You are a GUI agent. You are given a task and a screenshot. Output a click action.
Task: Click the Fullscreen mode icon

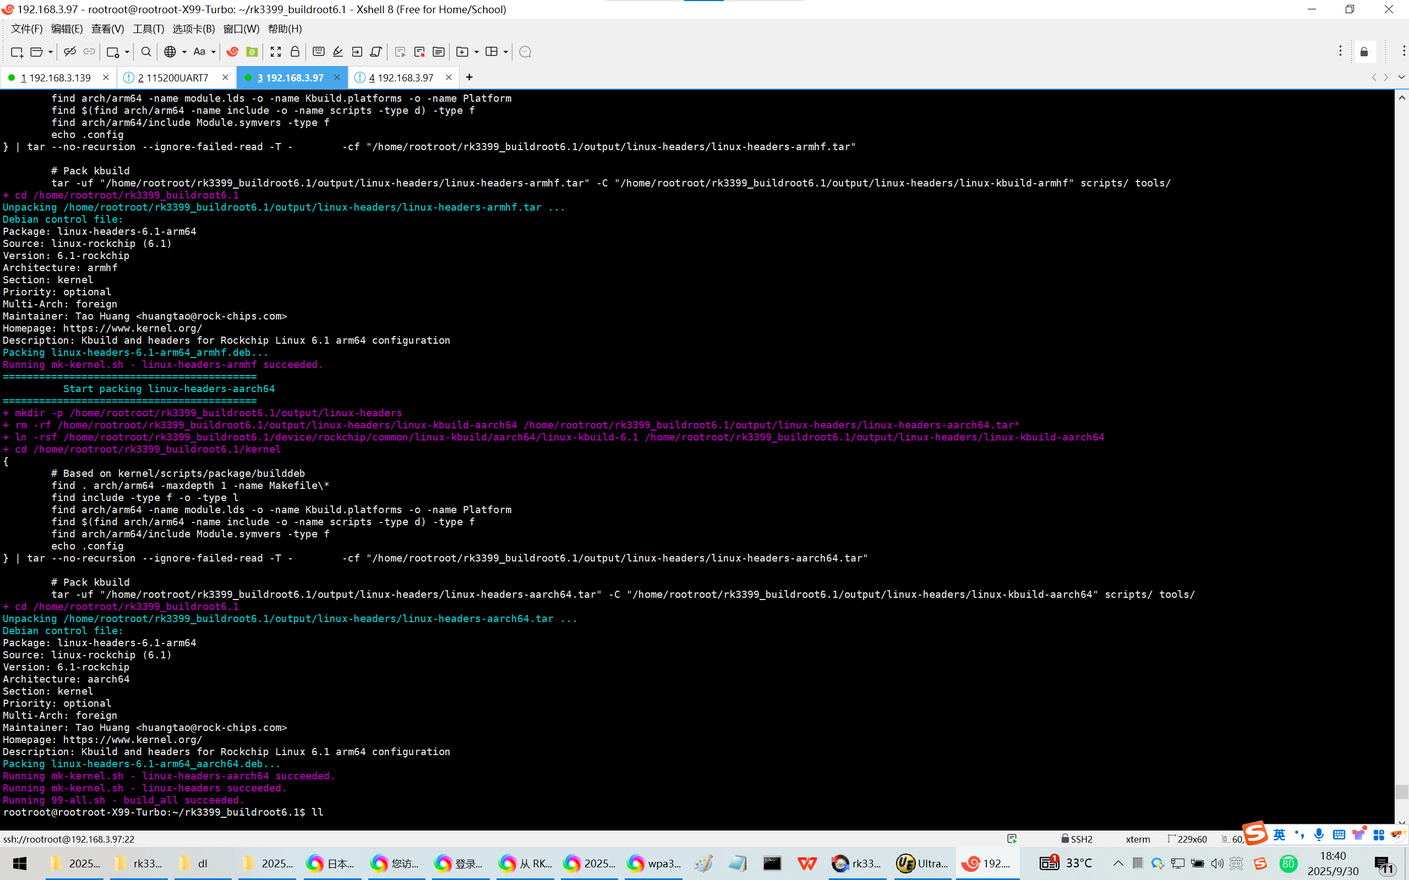pos(275,52)
